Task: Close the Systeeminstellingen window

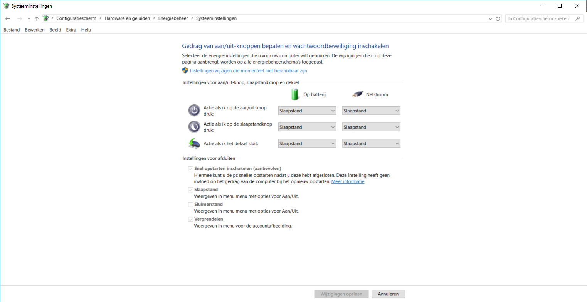Action: tap(577, 6)
